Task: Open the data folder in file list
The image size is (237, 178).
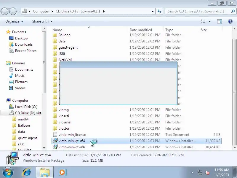Action: click(x=62, y=41)
